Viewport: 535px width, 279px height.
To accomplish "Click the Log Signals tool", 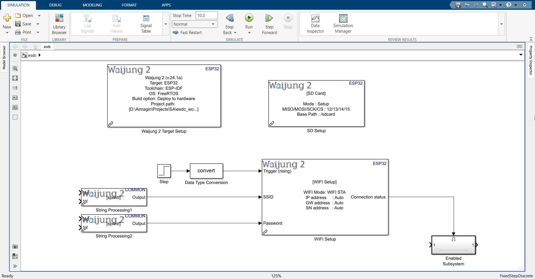I will [87, 24].
